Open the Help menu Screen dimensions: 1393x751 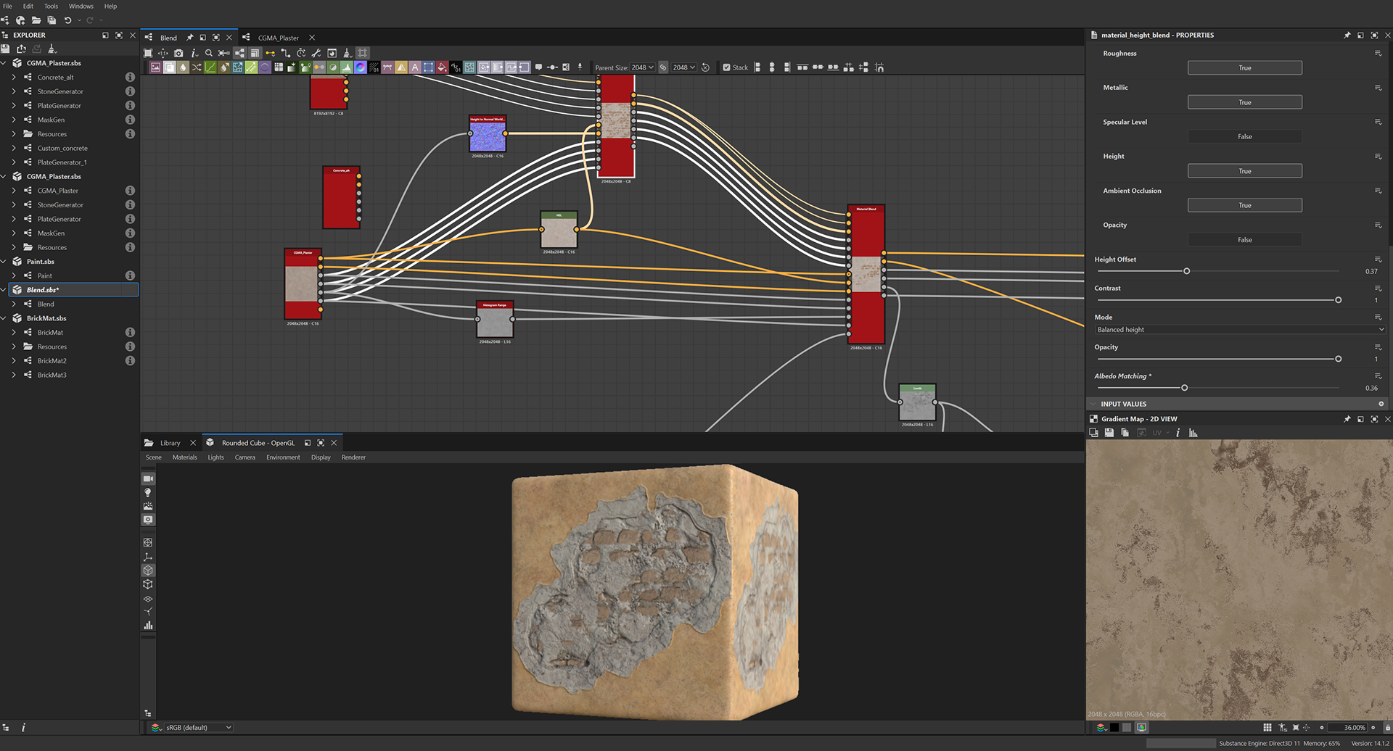(x=110, y=6)
